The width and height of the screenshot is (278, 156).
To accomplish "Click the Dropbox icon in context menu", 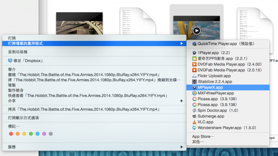I will (x=10, y=61).
